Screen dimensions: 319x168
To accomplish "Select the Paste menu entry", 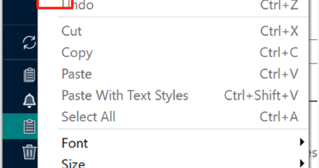I will 77,74.
